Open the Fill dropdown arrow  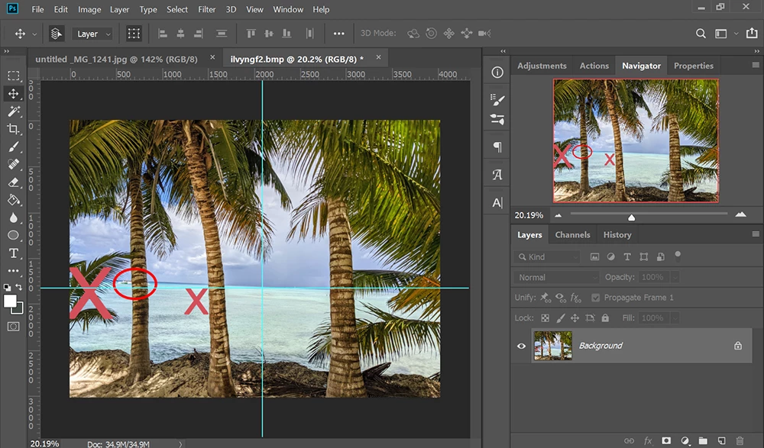pos(675,318)
